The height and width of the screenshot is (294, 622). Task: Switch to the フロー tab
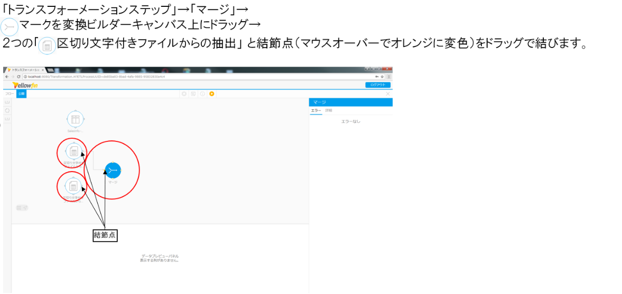pos(9,94)
